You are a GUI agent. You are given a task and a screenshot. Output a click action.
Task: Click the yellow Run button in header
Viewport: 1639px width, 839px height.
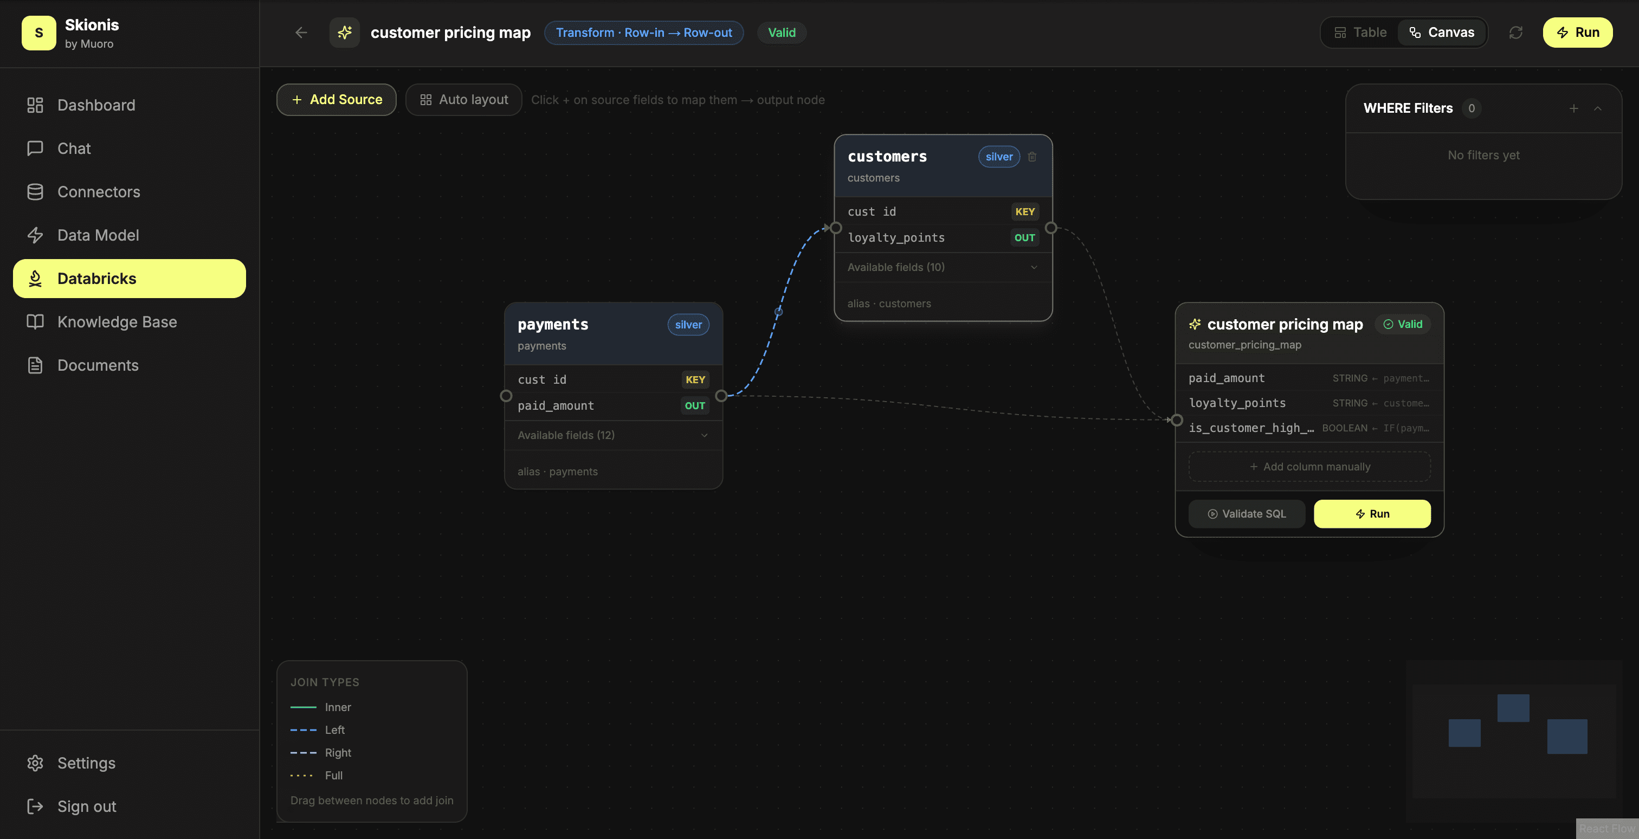[1577, 33]
